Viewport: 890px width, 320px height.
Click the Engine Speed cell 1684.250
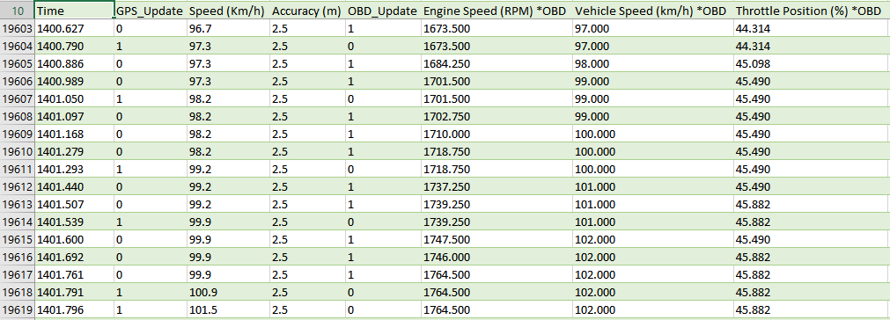[x=496, y=64]
